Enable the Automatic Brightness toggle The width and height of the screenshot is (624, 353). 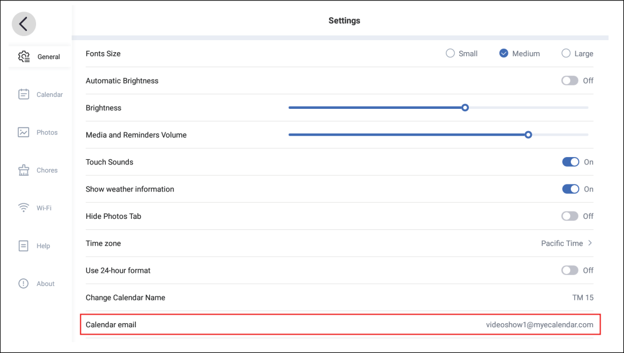[570, 81]
